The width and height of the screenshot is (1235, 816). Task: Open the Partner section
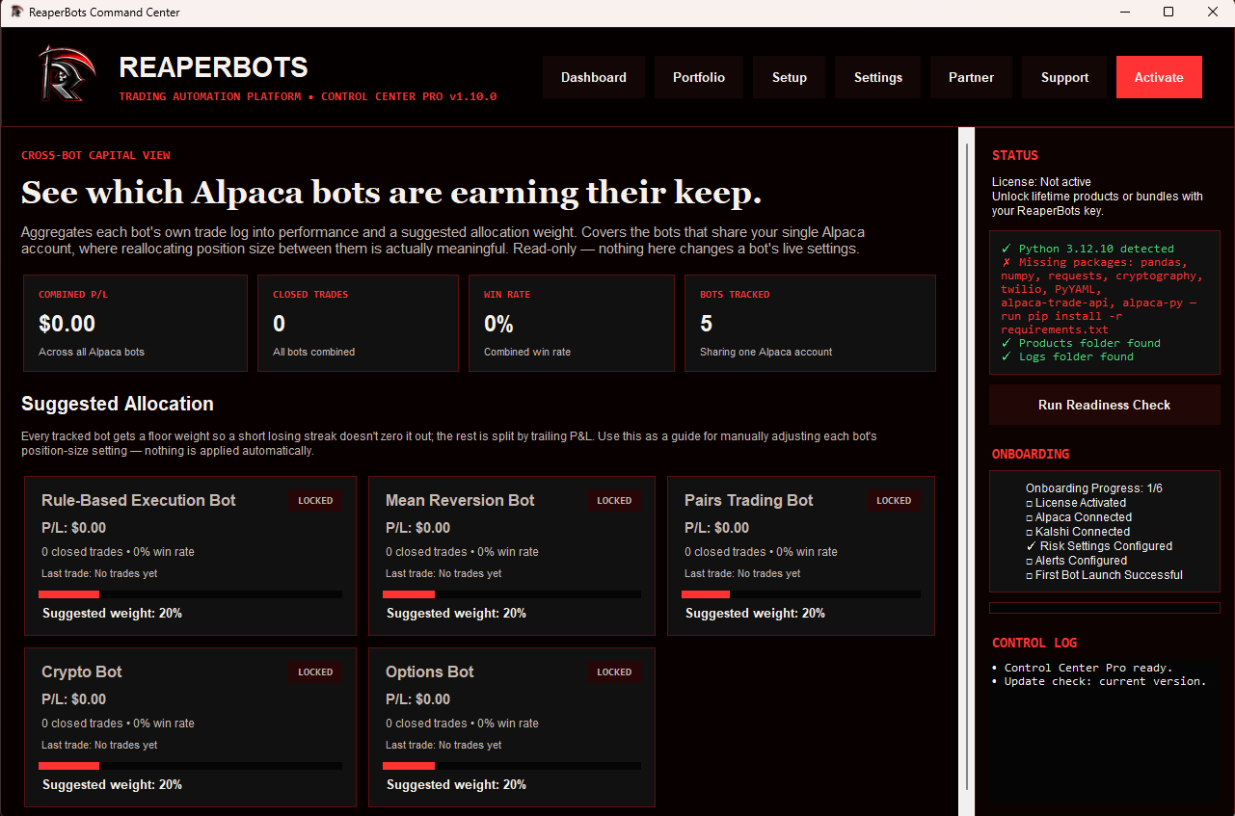[971, 77]
